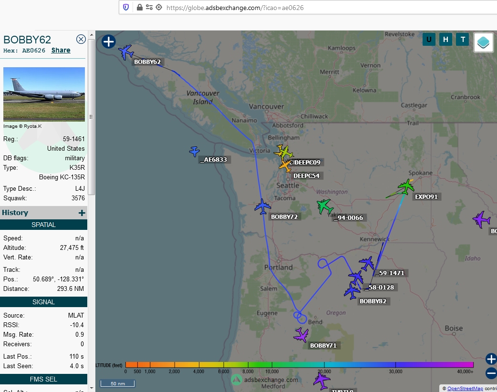Click the browser address bar URL
The image size is (497, 392).
(x=235, y=8)
